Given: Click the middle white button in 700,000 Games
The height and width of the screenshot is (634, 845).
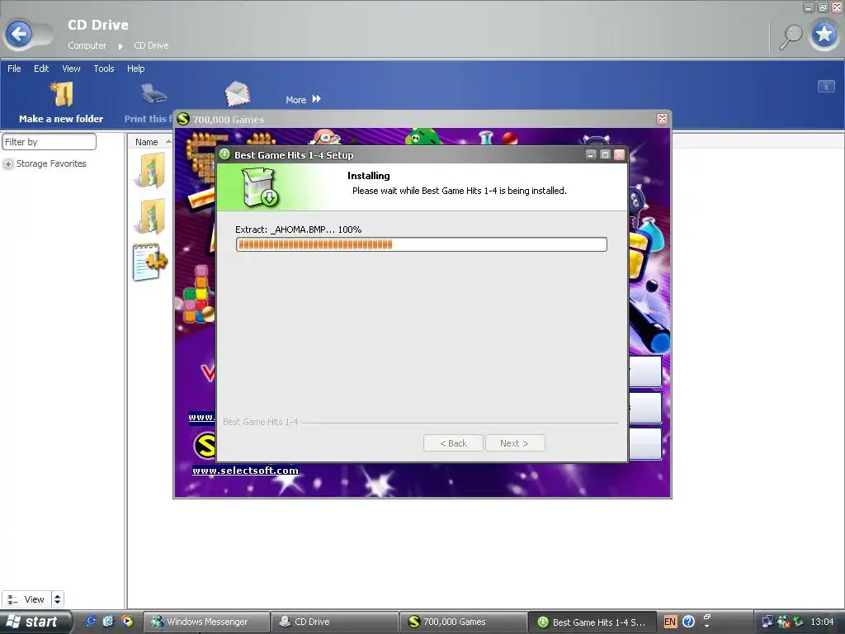Looking at the screenshot, I should (645, 408).
